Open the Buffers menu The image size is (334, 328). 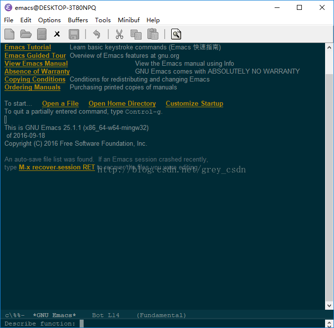coord(78,20)
